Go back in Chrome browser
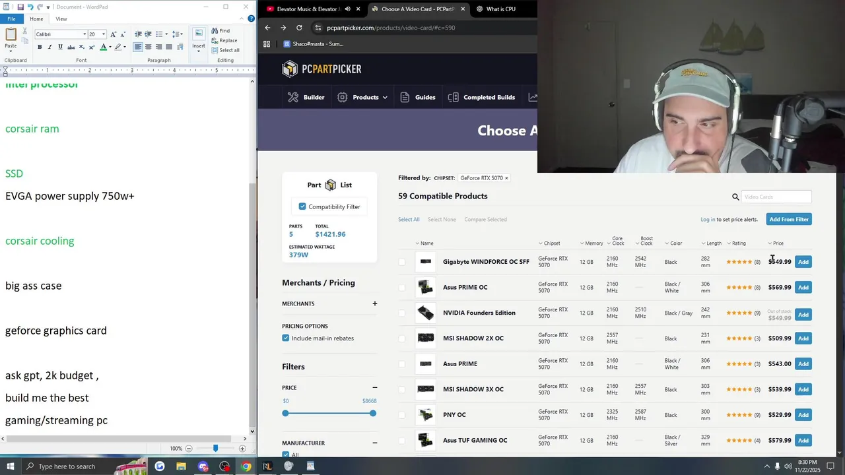Viewport: 845px width, 475px height. pos(267,28)
